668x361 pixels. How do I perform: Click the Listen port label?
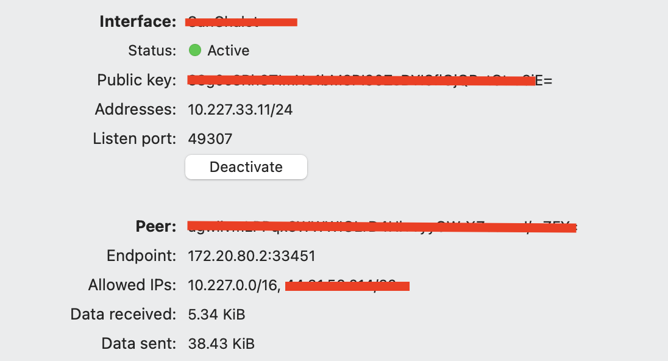[134, 138]
